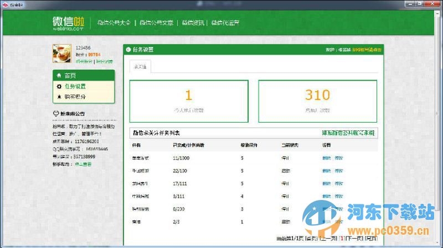Click the gear icon beside 任务设置
Image resolution: width=443 pixels, height=248 pixels.
click(x=59, y=86)
